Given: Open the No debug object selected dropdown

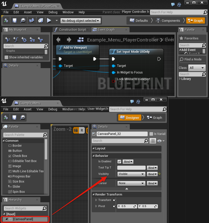Looking at the screenshot, I should [x=80, y=20].
